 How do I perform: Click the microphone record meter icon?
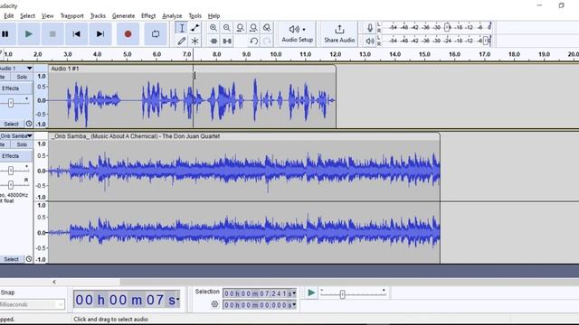click(370, 28)
